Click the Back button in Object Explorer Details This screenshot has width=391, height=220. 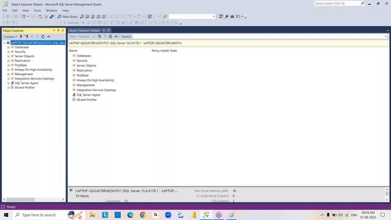pyautogui.click(x=73, y=37)
